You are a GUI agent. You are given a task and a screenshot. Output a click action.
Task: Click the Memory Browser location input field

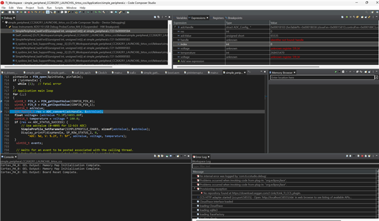click(x=322, y=77)
